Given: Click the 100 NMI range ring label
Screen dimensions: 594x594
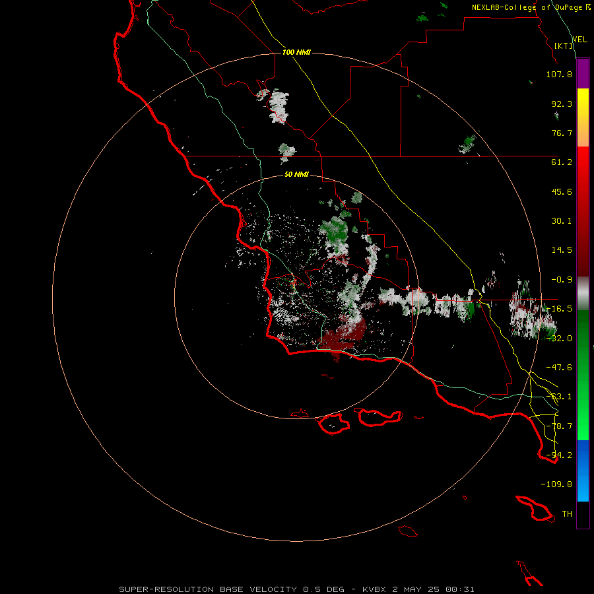Looking at the screenshot, I should 296,52.
